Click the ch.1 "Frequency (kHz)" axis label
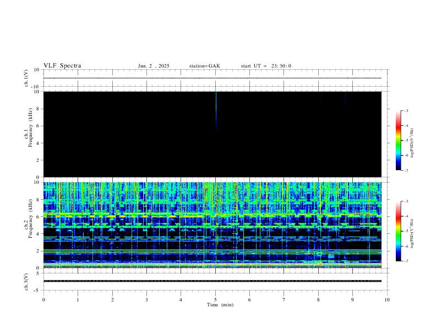The width and height of the screenshot is (436, 336). [x=30, y=127]
